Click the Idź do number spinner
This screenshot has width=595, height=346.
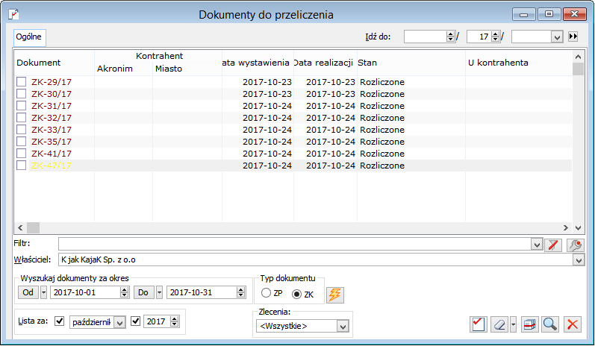tap(450, 37)
